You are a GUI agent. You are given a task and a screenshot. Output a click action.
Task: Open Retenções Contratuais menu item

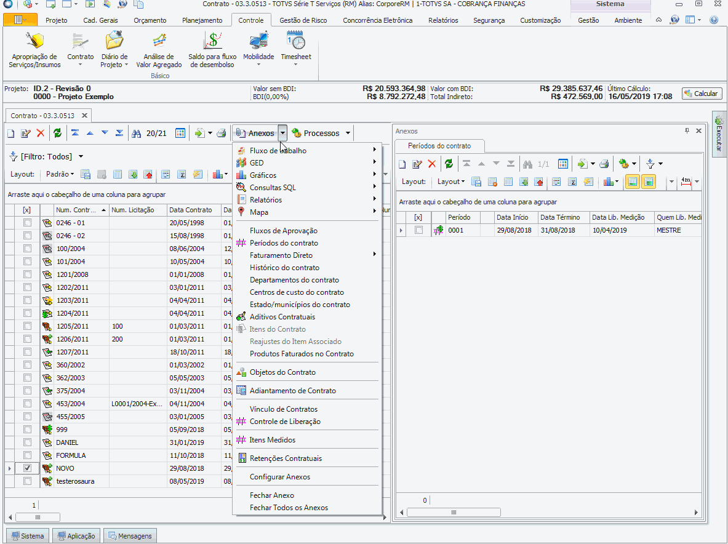pos(286,458)
